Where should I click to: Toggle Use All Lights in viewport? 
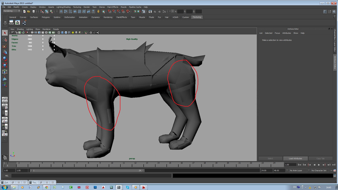click(x=73, y=33)
